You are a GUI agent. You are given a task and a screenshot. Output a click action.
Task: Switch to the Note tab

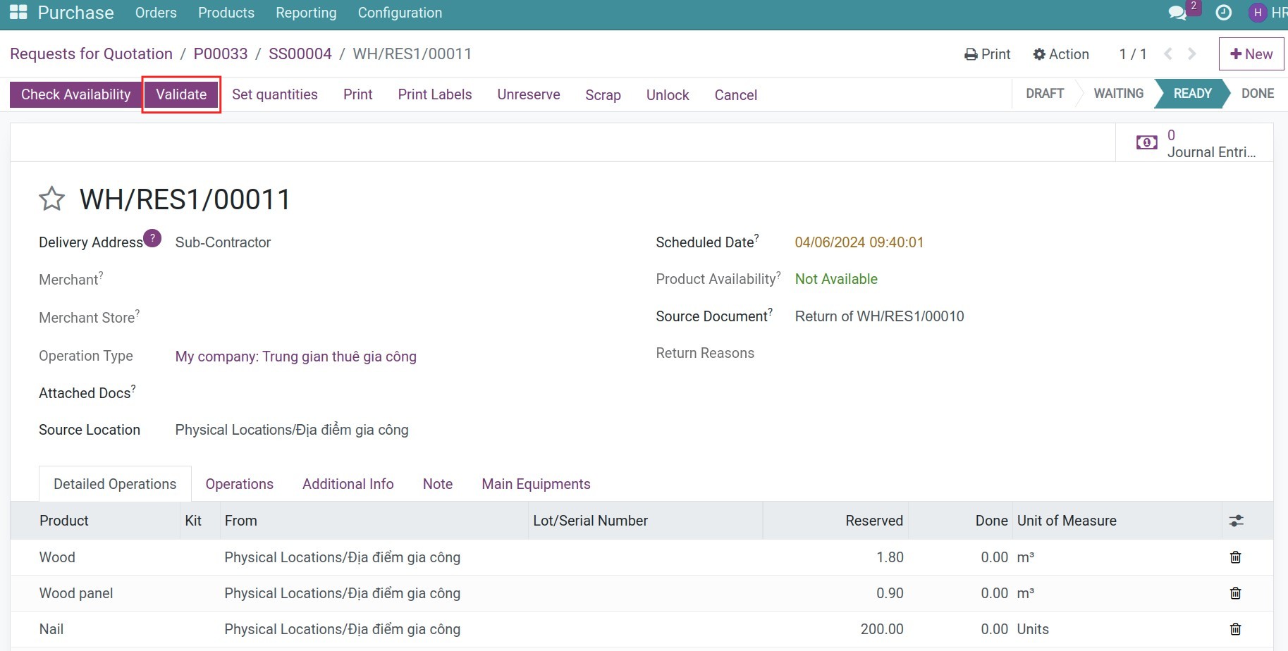[438, 484]
